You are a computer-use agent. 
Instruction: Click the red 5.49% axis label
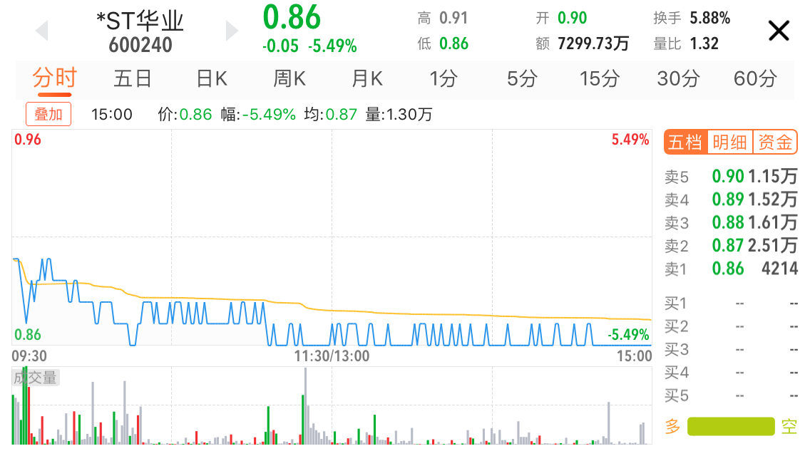tap(630, 140)
